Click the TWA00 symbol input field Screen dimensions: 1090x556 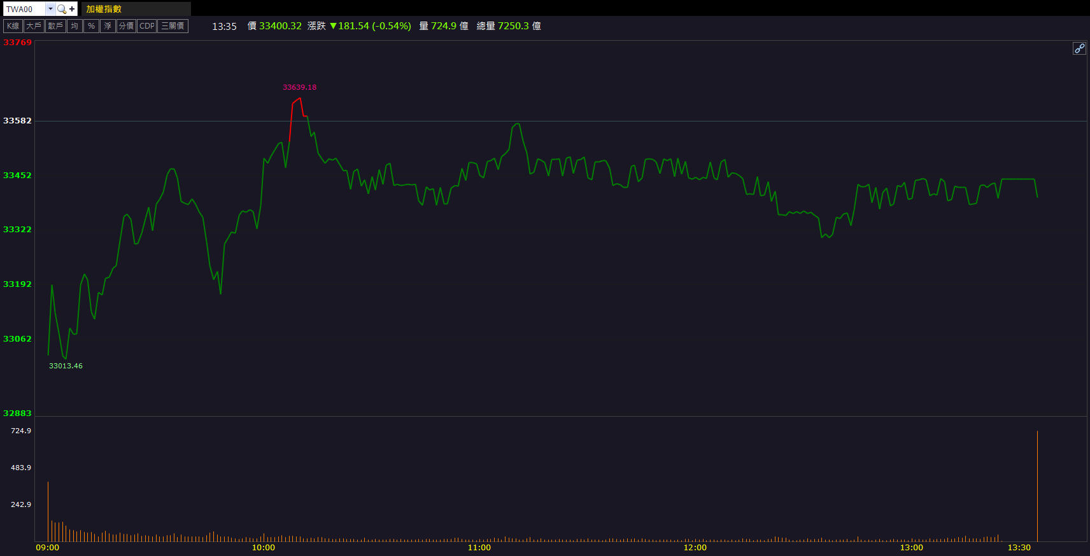coord(24,9)
